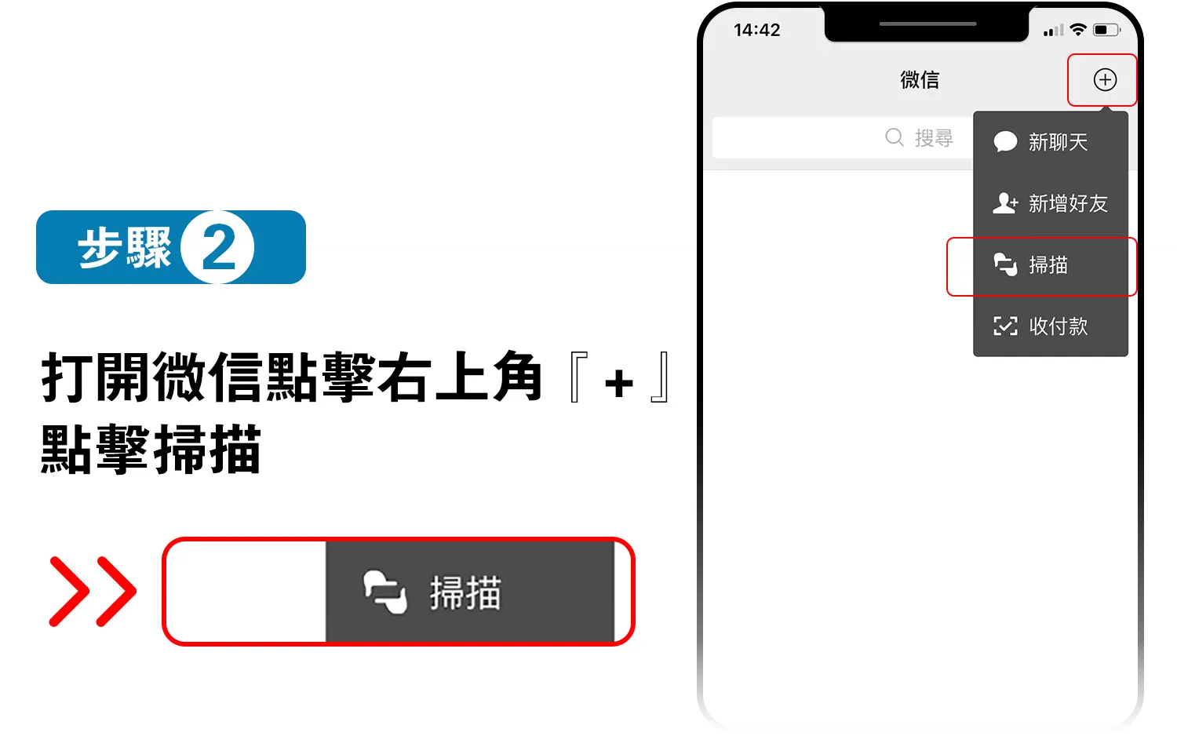The image size is (1177, 736).
Task: Click the 收付款 payment code icon
Action: coord(1005,326)
